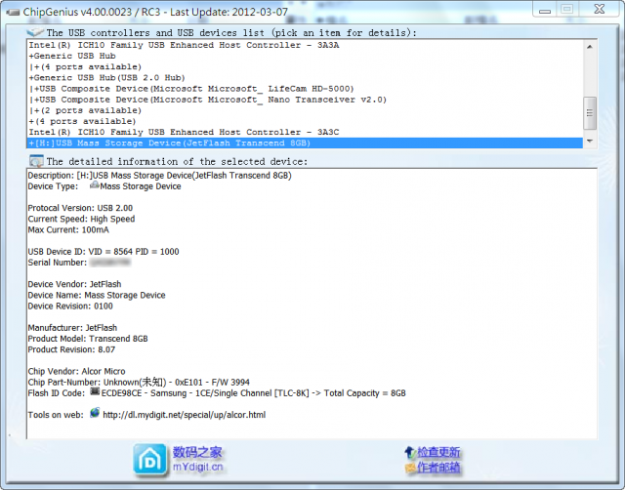Minimize the ChipGenius window
Image resolution: width=625 pixels, height=490 pixels.
[x=545, y=11]
